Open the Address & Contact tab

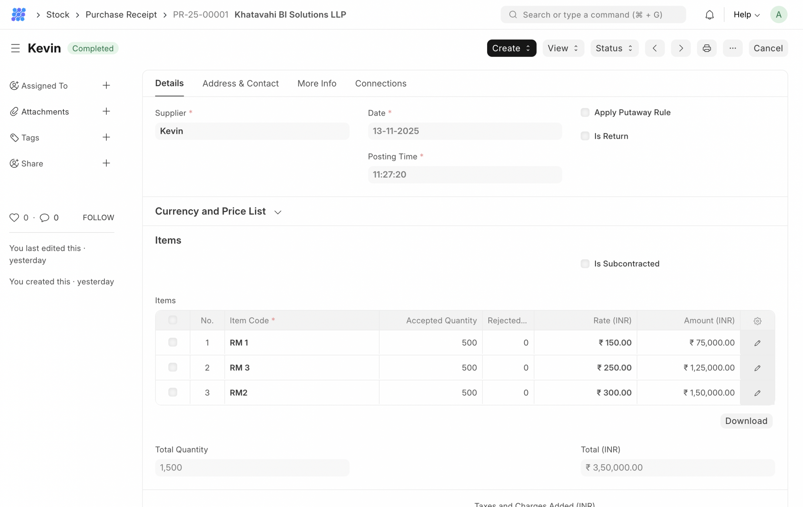pyautogui.click(x=241, y=83)
